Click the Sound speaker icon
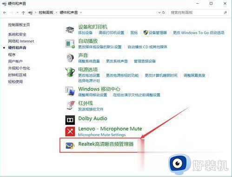 (x=70, y=58)
